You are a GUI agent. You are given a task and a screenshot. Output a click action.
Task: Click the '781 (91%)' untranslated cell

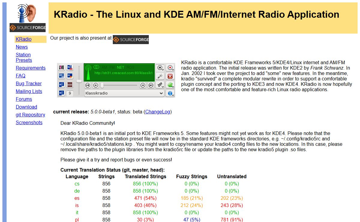(x=232, y=220)
